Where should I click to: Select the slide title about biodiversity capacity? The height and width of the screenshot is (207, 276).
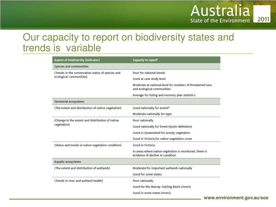point(128,42)
